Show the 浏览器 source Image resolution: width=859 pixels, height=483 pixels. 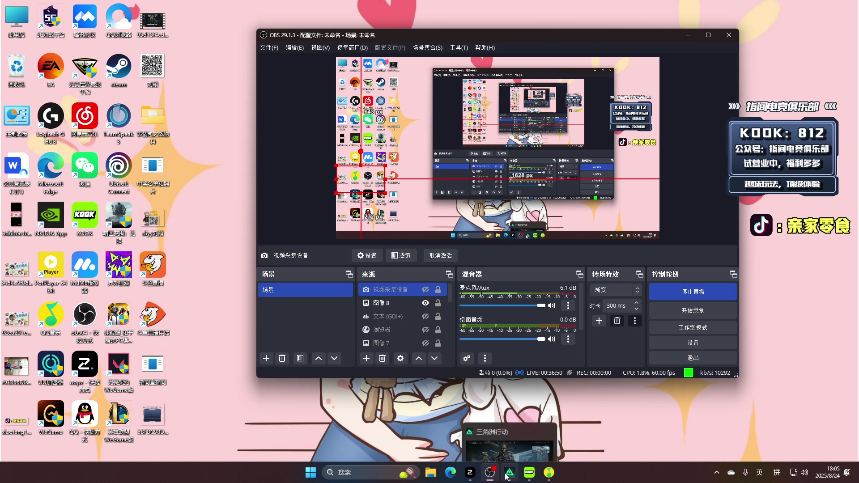coord(425,330)
